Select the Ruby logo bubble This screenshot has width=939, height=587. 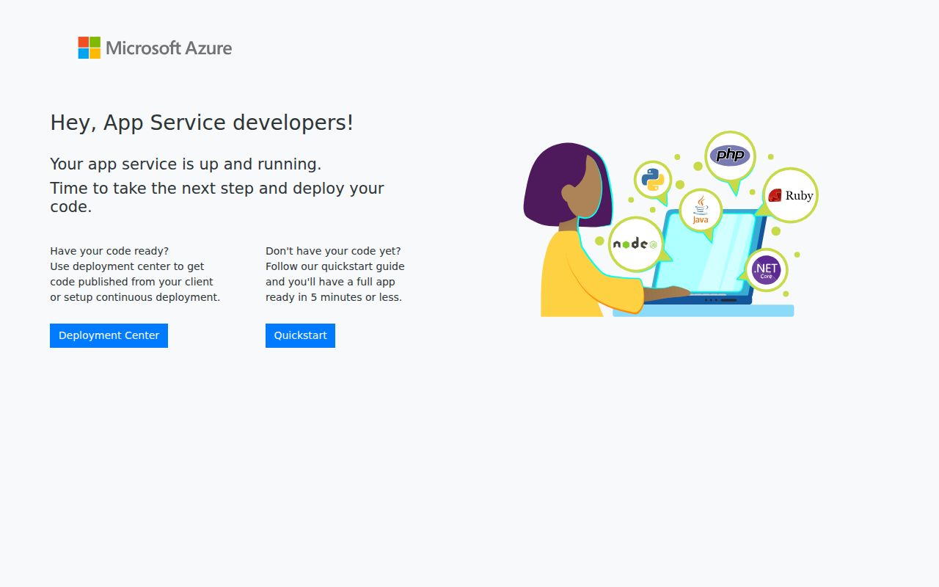[x=790, y=195]
